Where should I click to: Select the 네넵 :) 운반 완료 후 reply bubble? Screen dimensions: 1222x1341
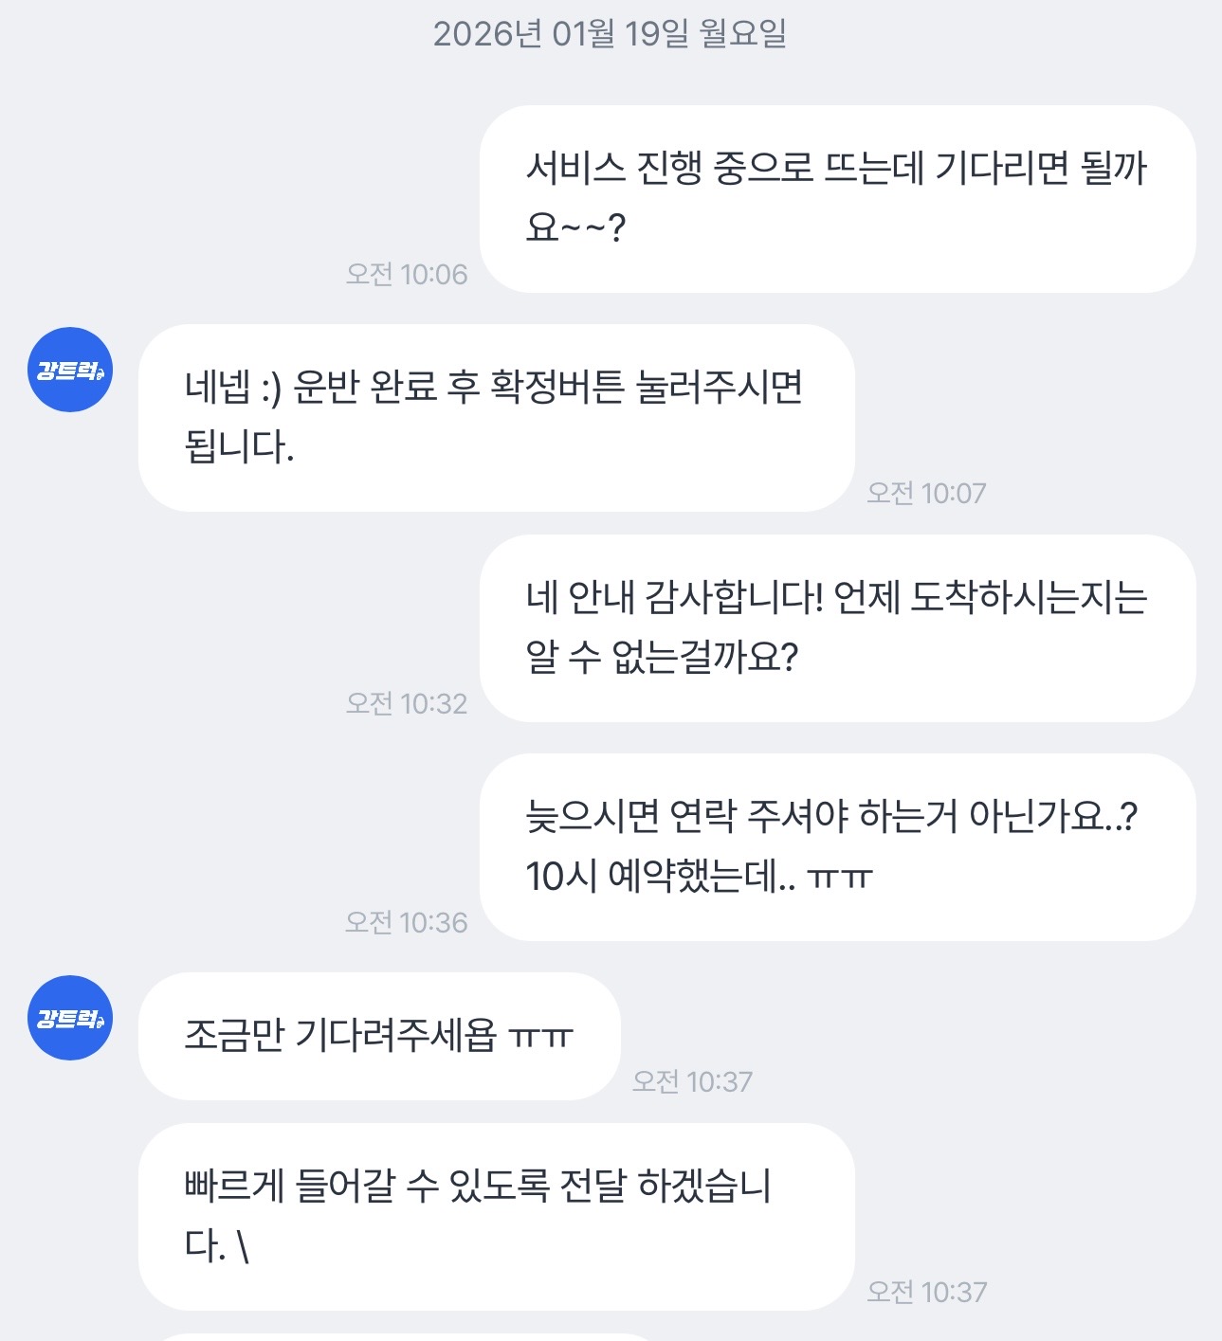point(497,418)
